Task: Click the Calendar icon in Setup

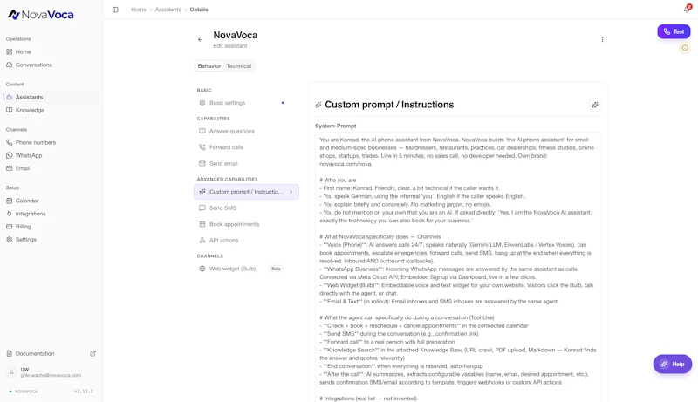Action: [10, 201]
